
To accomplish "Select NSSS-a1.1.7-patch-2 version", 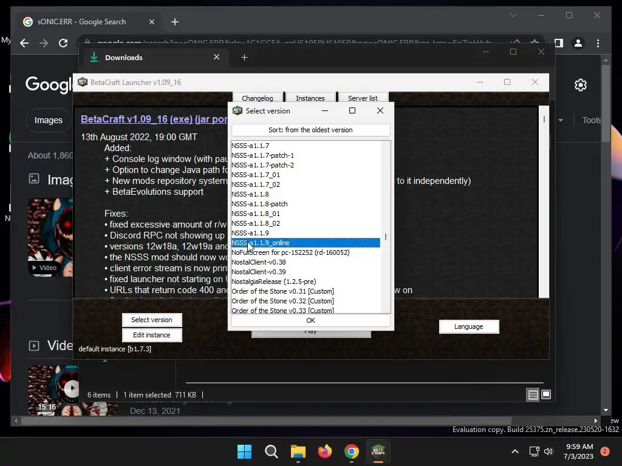I will [306, 165].
